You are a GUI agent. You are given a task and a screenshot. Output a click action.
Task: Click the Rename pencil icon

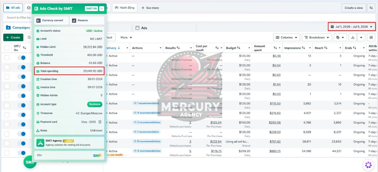point(74,20)
